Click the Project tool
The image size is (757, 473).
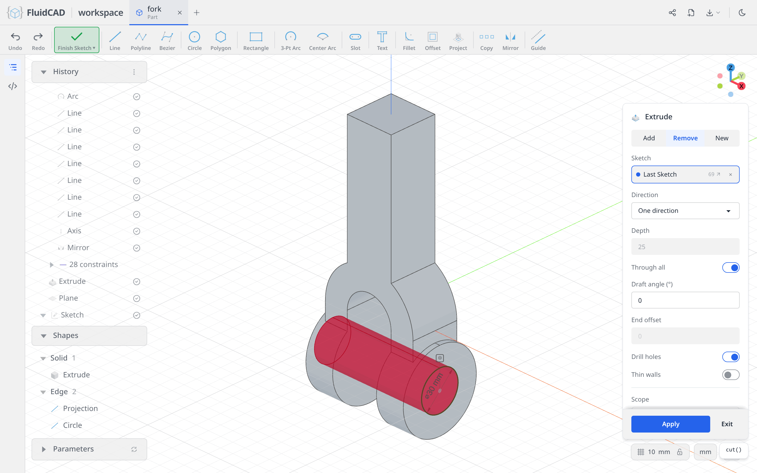tap(458, 41)
